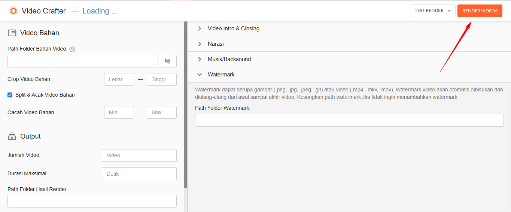Click the Durasi Maksimal Detik field
511x212 pixels.
pos(139,174)
